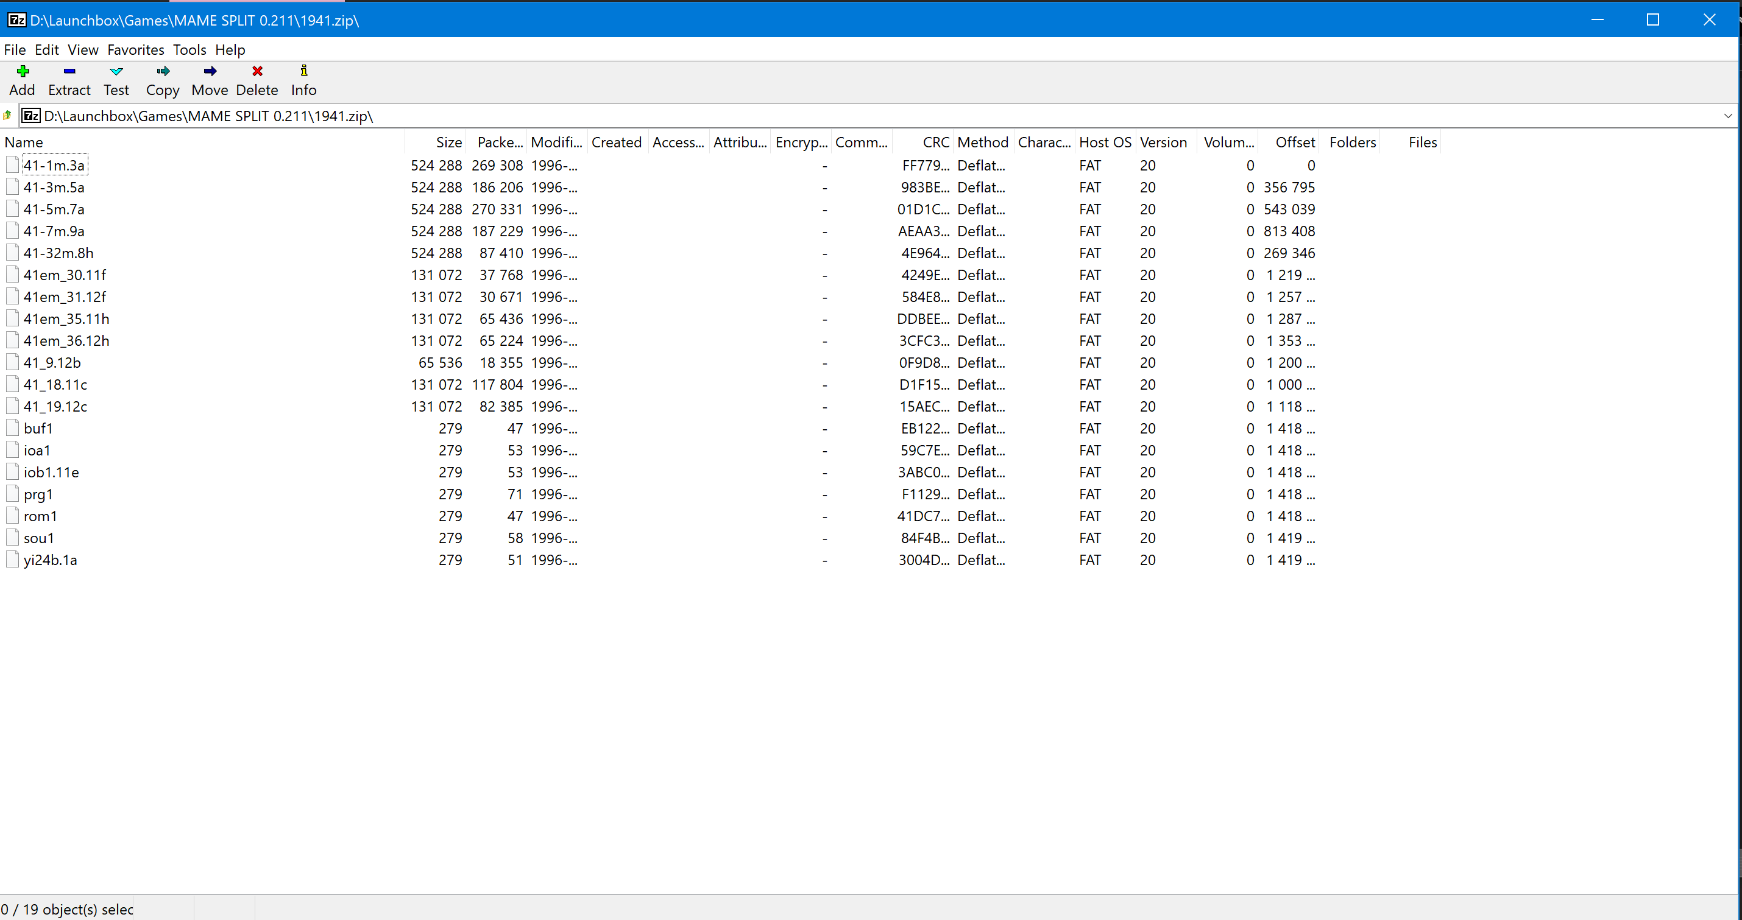Screen dimensions: 1742x920
Task: Select file icon of 41_9.12b
Action: [x=12, y=362]
